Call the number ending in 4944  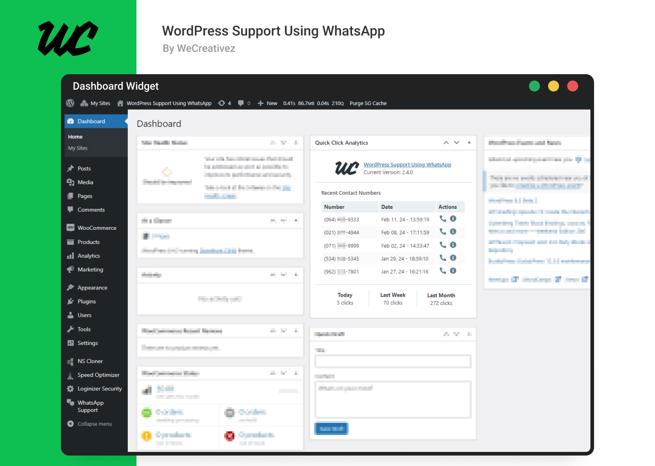[x=443, y=232]
